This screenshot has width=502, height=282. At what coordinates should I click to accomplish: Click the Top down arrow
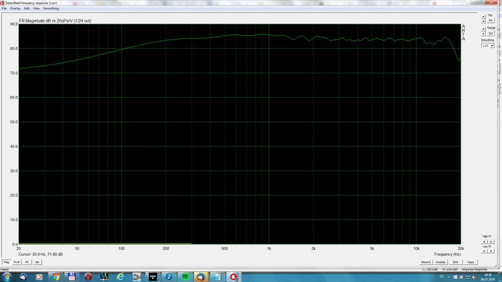(x=483, y=21)
